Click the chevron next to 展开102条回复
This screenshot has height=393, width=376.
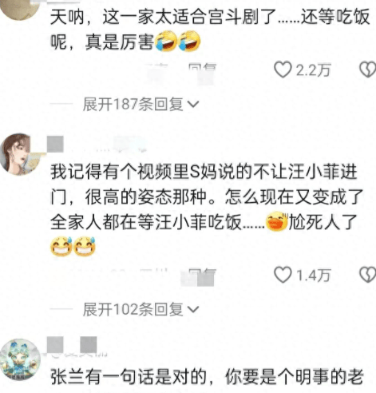coord(193,309)
